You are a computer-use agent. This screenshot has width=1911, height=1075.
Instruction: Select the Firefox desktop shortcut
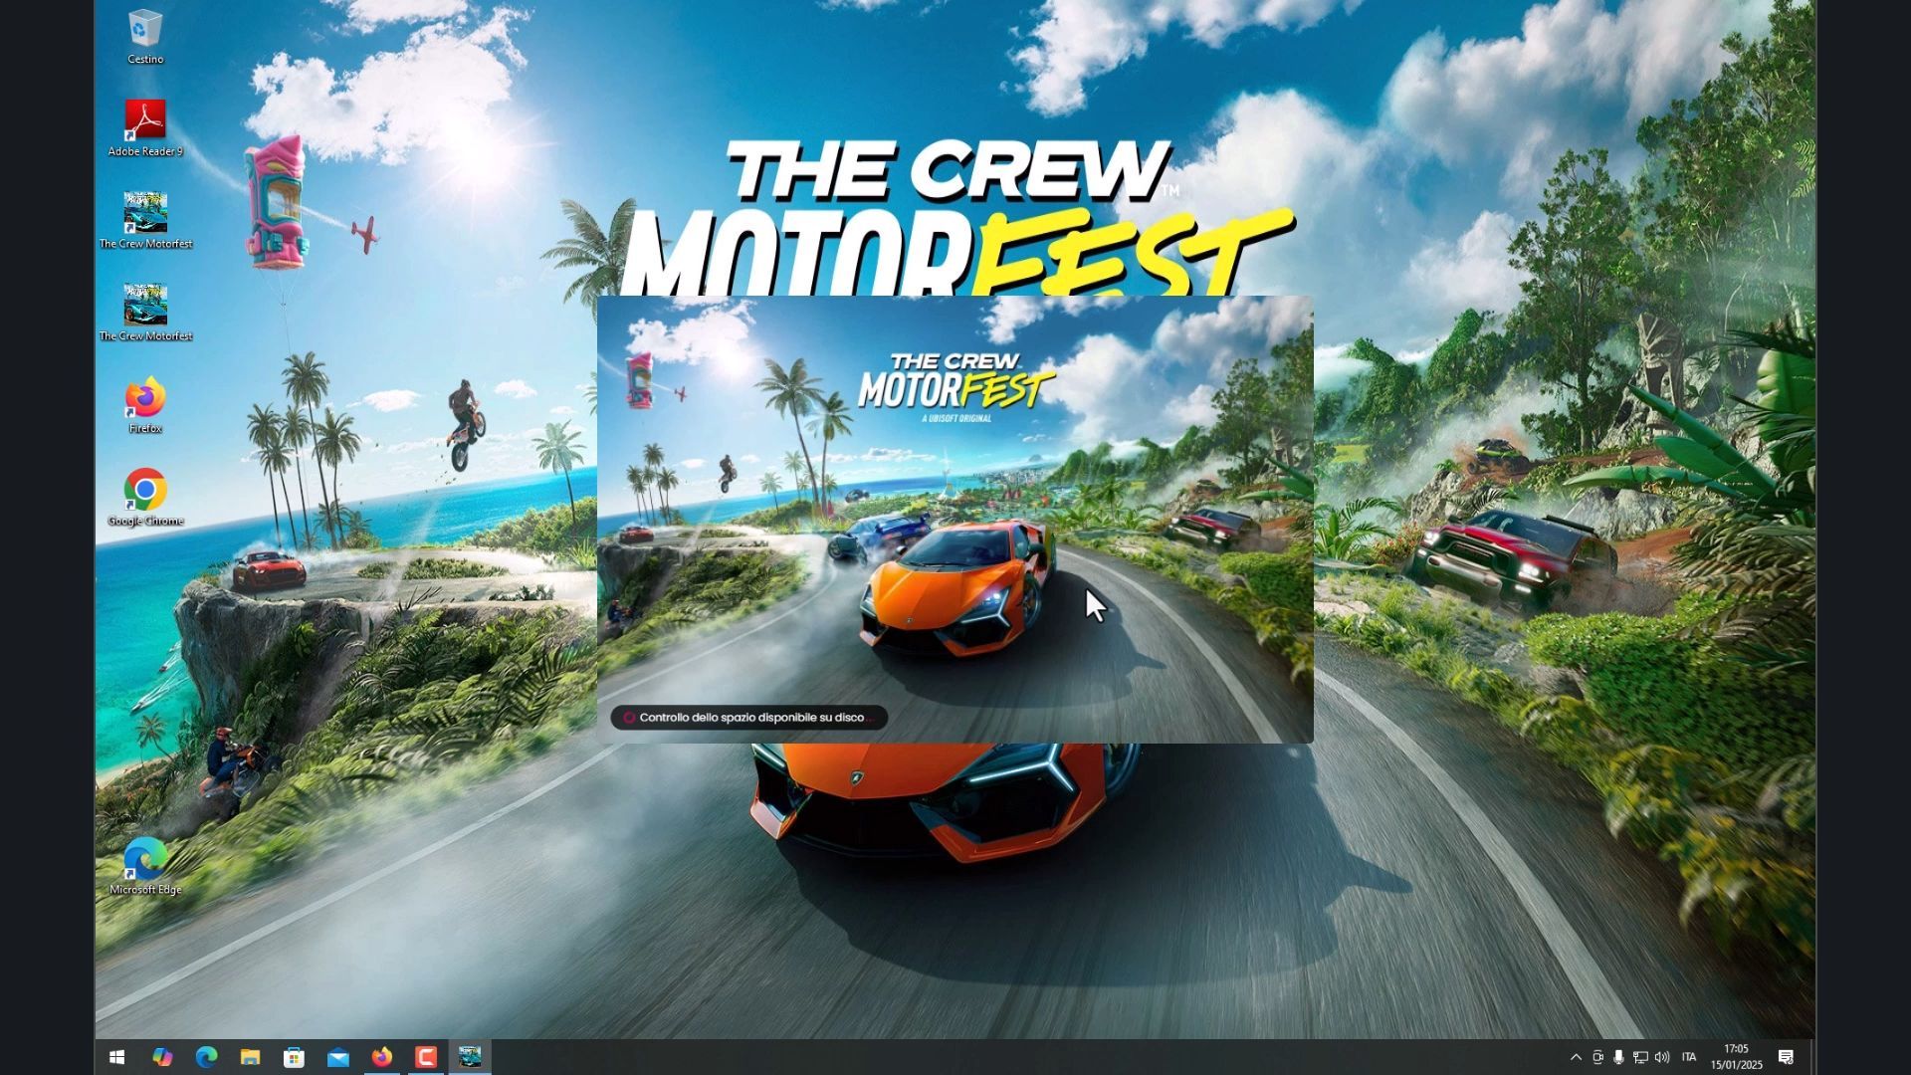(145, 405)
